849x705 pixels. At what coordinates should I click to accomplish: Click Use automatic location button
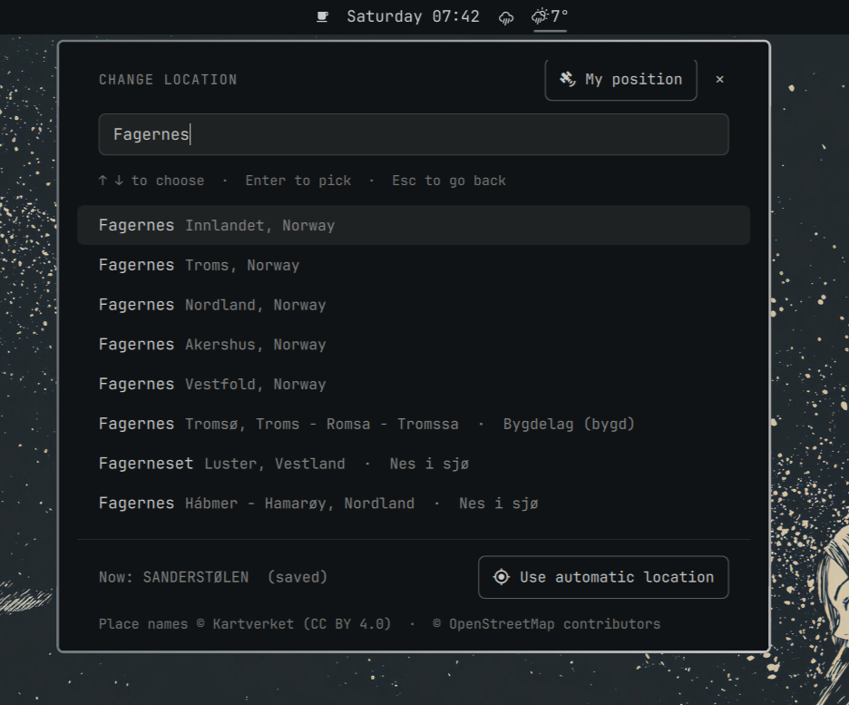[x=603, y=577]
